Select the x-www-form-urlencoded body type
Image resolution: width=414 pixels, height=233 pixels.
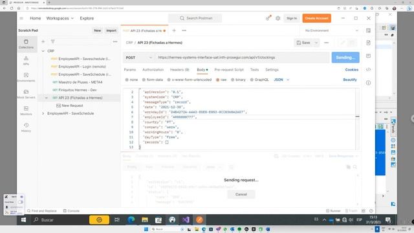[x=190, y=80]
